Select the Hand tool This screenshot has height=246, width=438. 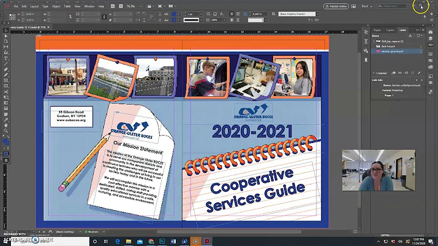click(6, 125)
